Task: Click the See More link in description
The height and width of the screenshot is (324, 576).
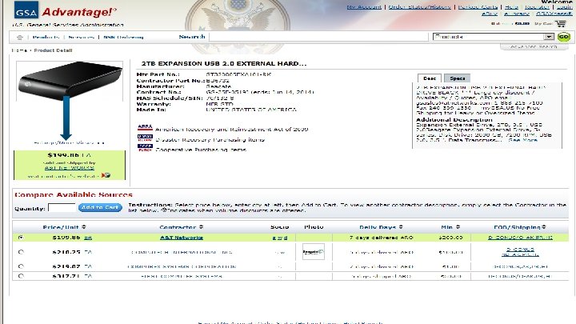Action: (x=522, y=140)
